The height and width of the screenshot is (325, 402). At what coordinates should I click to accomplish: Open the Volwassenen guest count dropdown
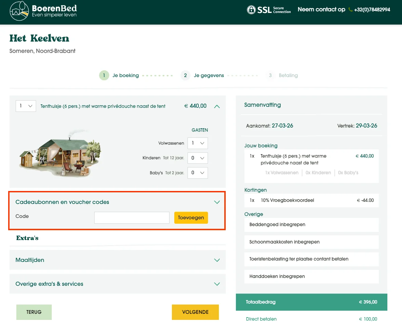click(197, 143)
